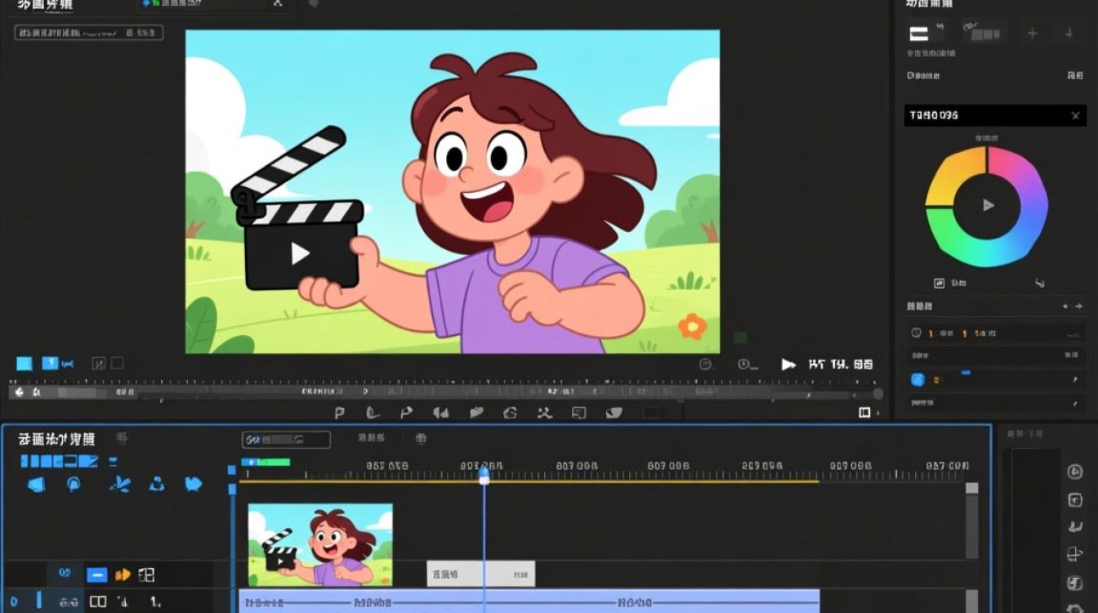Click the leaf-shaped tool in the preview toolbar
Screen dimensions: 1098x613
pyautogui.click(x=614, y=413)
